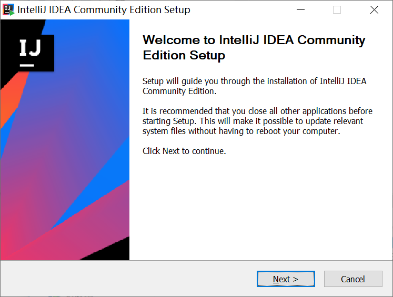Viewport: 393px width, 297px height.
Task: Click the blank white area below the welcome text
Action: [258, 210]
